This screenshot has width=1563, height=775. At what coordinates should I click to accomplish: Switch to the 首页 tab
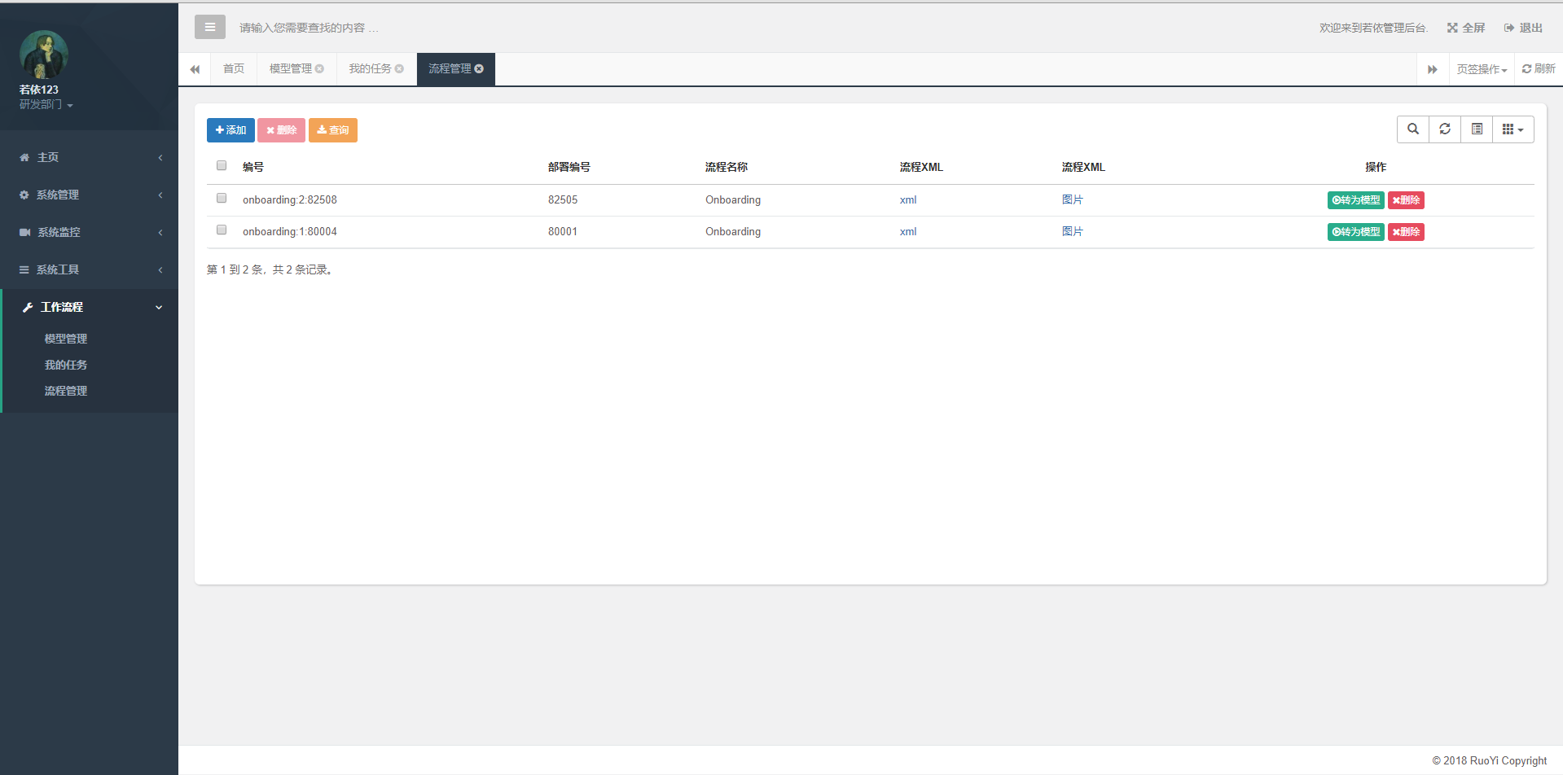pyautogui.click(x=234, y=69)
